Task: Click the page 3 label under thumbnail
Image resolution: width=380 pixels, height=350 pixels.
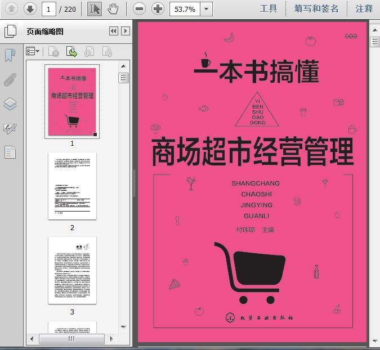Action: 72,312
